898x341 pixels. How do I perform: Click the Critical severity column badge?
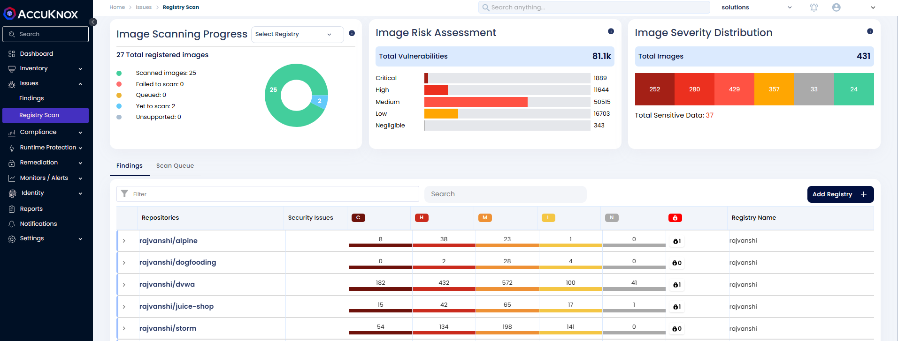[358, 218]
